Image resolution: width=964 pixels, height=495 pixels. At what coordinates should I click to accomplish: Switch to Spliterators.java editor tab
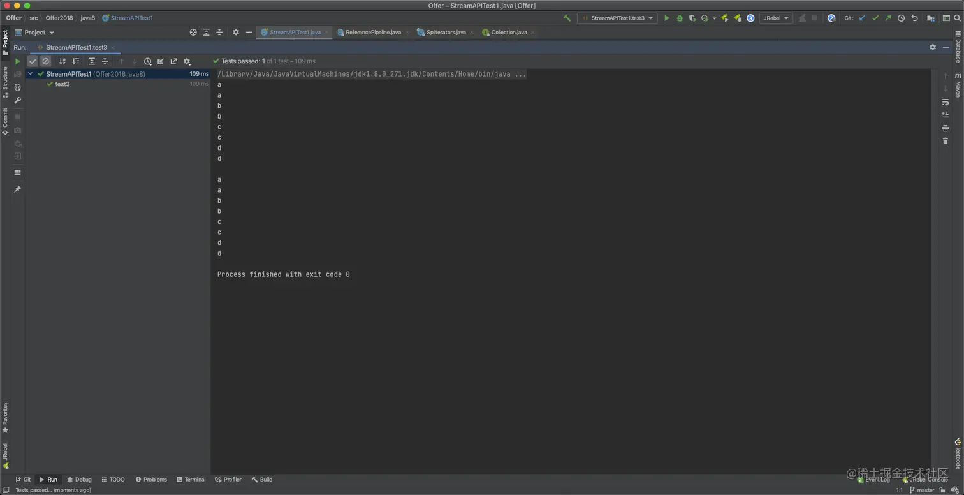coord(446,32)
